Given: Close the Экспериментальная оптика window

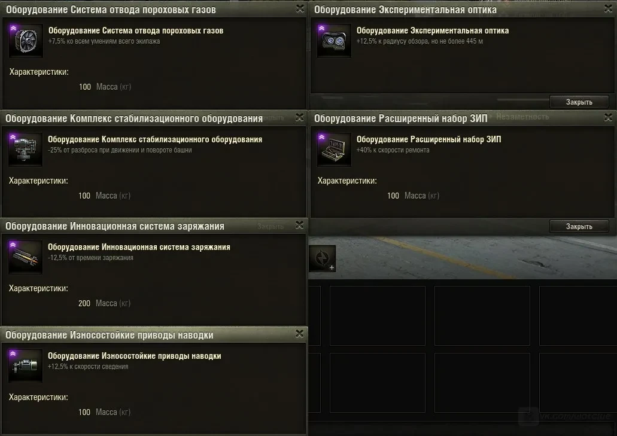Looking at the screenshot, I should (609, 8).
